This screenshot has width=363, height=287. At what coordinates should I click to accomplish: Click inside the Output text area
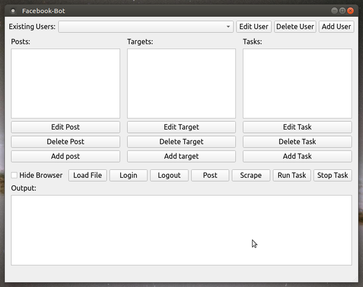181,230
